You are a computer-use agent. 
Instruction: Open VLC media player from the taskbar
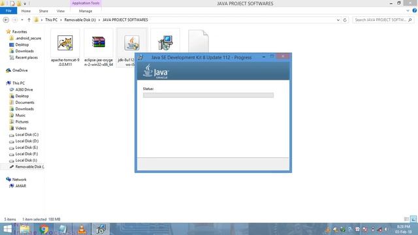pyautogui.click(x=82, y=229)
